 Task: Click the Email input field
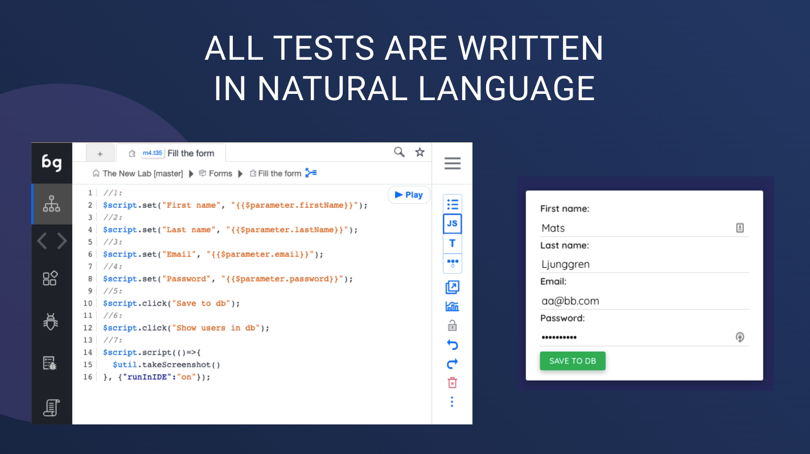pyautogui.click(x=644, y=301)
